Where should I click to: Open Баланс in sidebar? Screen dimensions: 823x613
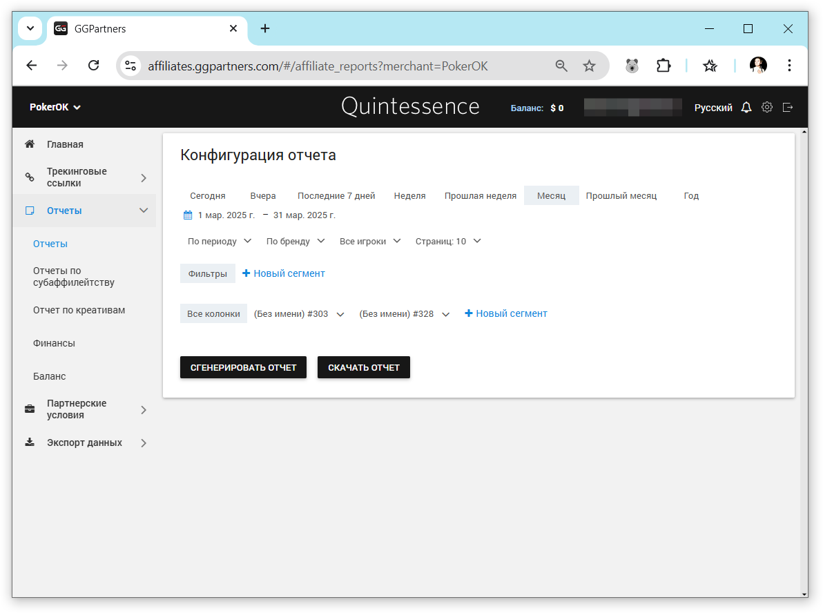[x=49, y=376]
